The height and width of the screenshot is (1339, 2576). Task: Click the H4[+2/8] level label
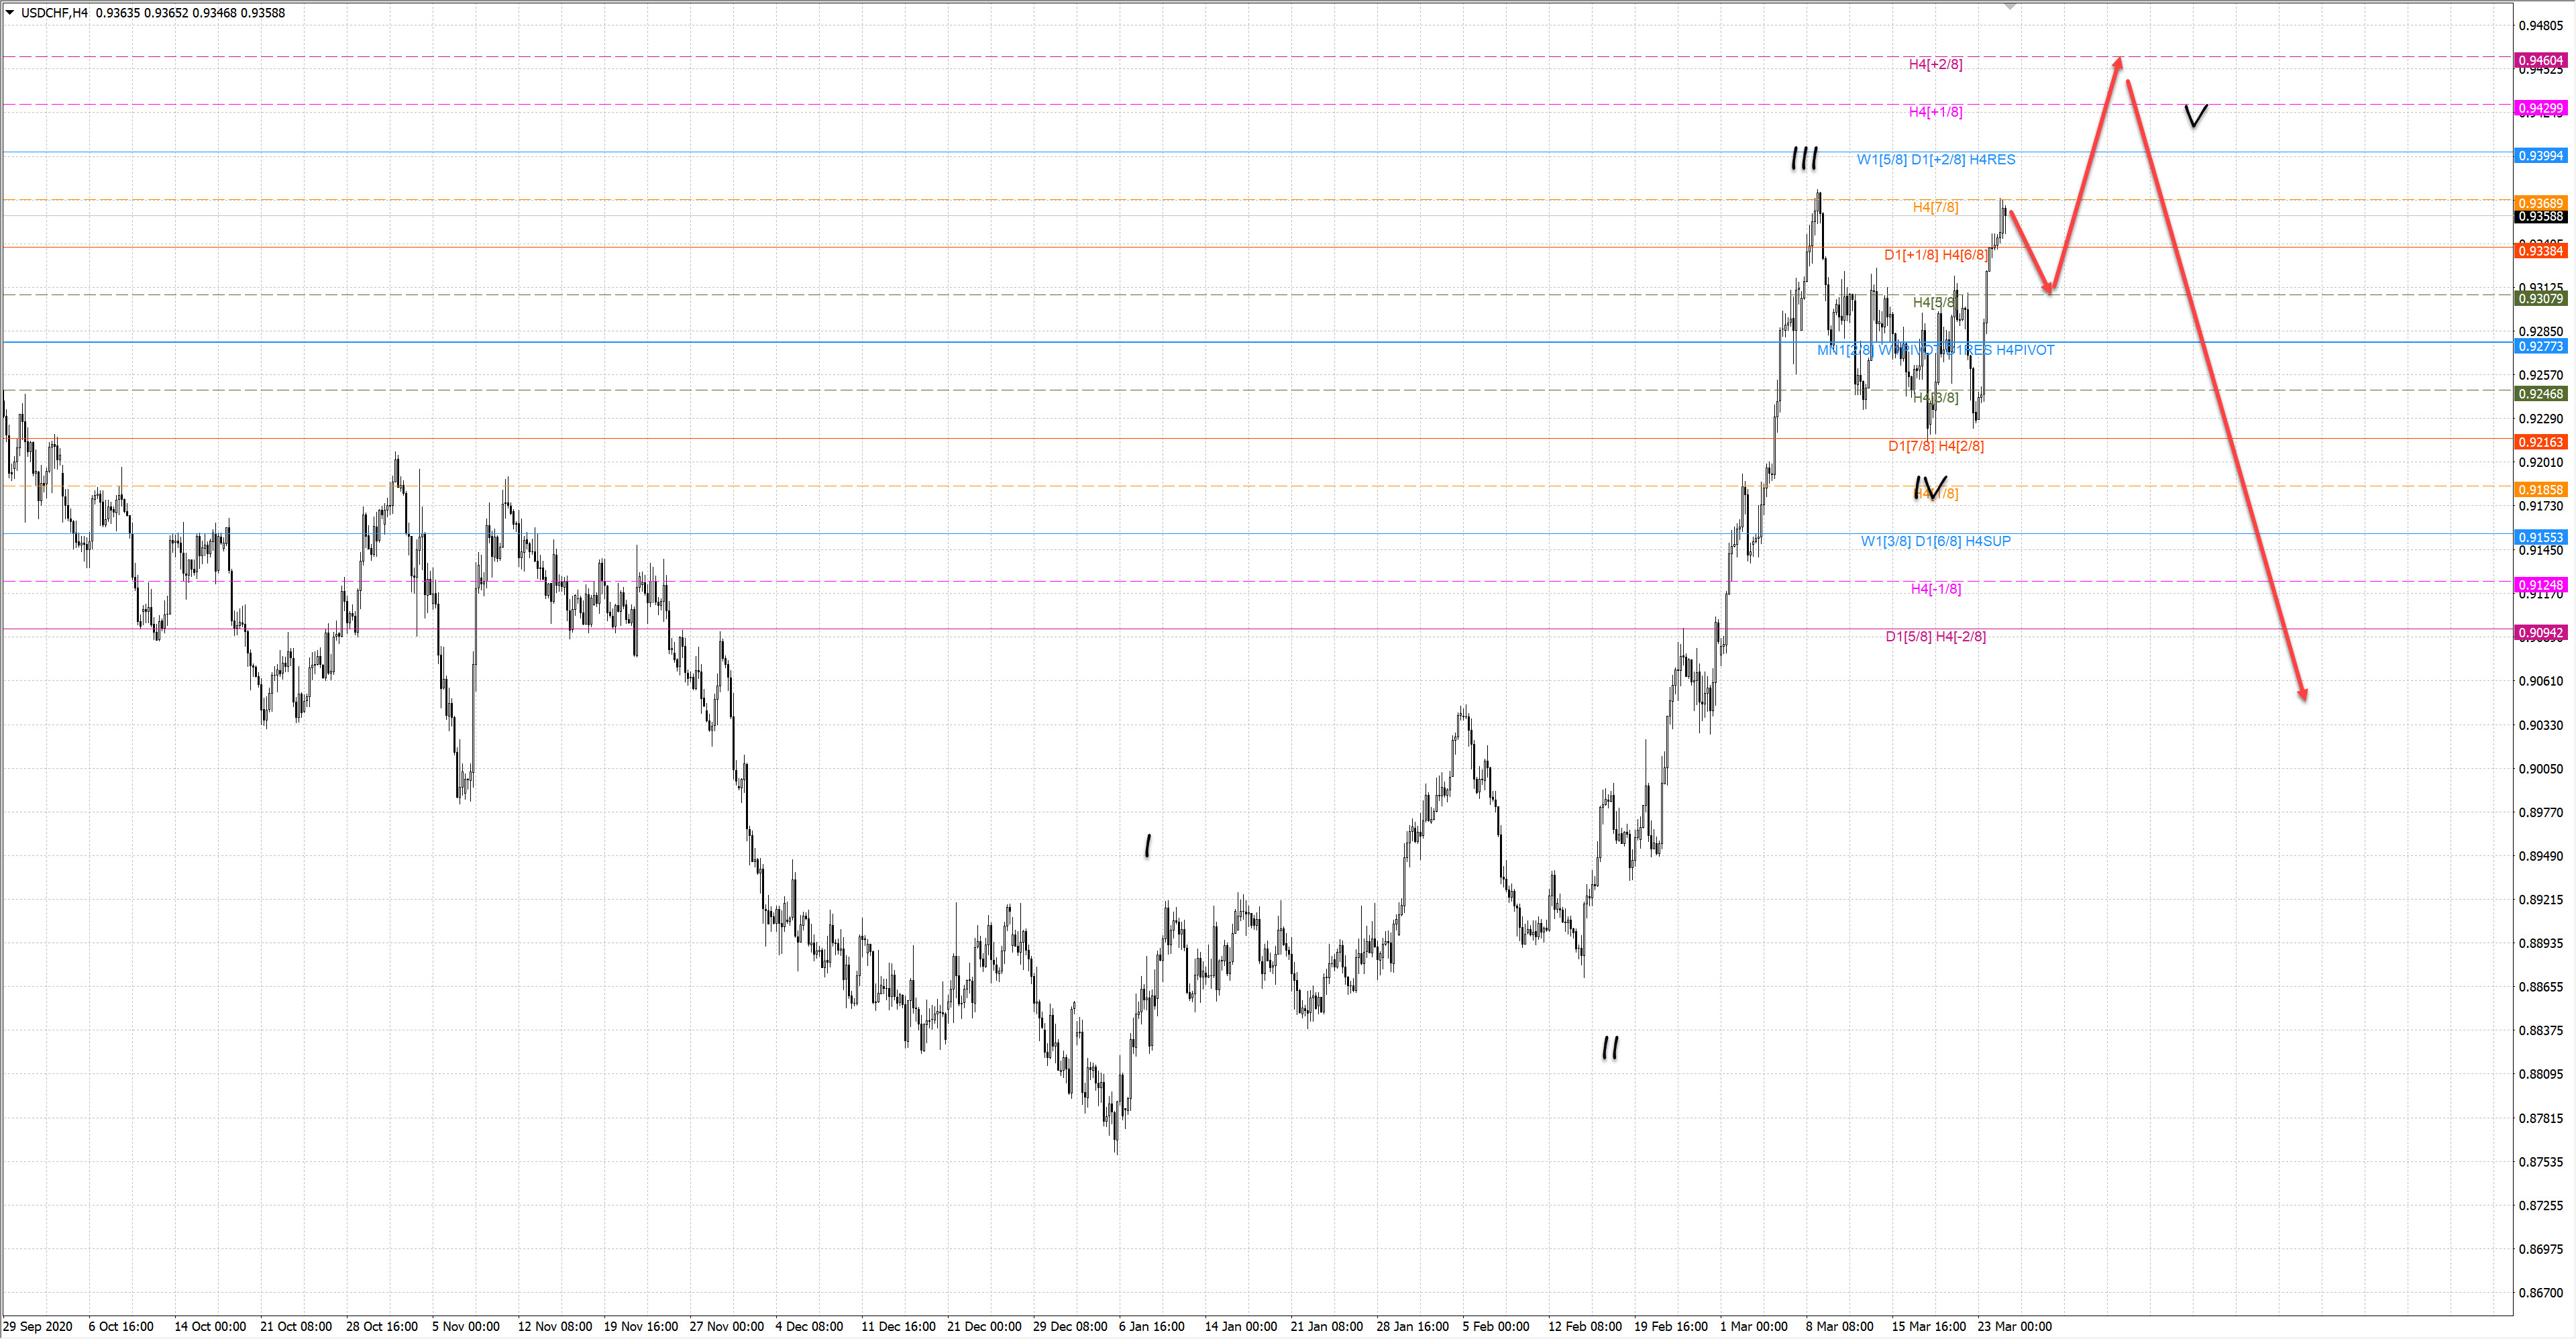click(1935, 64)
